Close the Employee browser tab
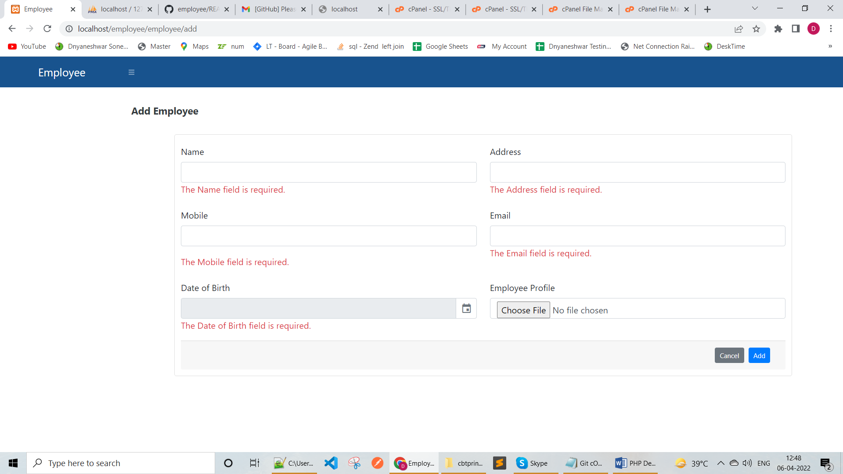 [73, 9]
